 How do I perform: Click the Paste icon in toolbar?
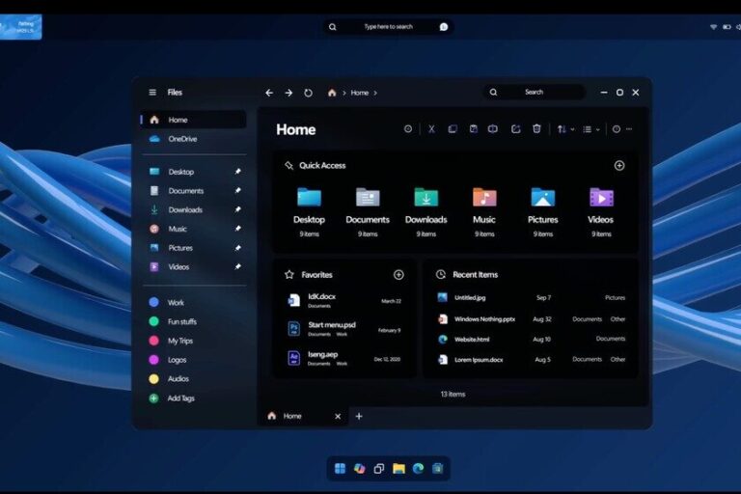(473, 128)
